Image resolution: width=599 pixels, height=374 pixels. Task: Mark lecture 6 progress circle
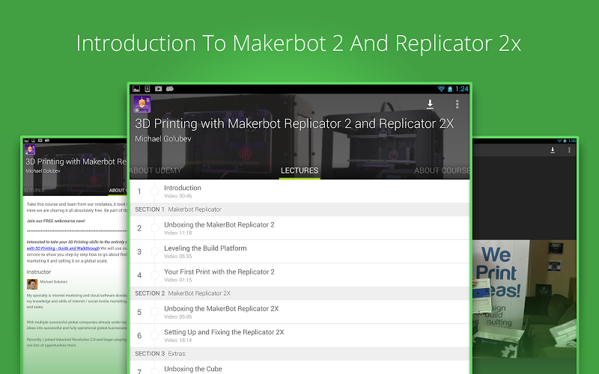[x=155, y=335]
